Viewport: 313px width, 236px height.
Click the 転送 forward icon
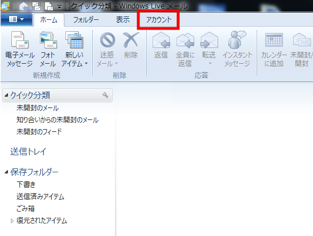click(209, 40)
